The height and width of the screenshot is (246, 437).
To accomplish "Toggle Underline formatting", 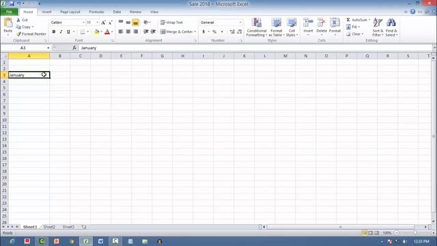I will 68,32.
